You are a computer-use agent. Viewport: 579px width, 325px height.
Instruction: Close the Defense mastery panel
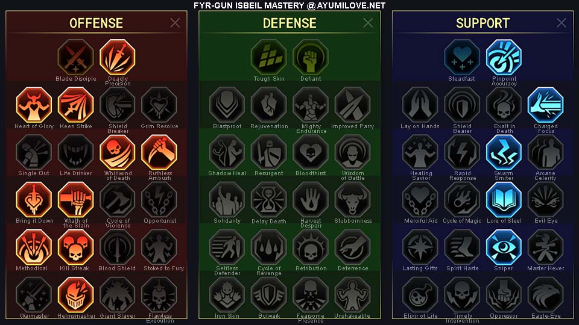pyautogui.click(x=368, y=23)
